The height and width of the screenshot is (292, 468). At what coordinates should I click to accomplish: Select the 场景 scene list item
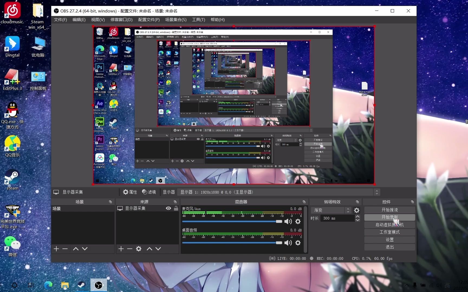pos(83,208)
